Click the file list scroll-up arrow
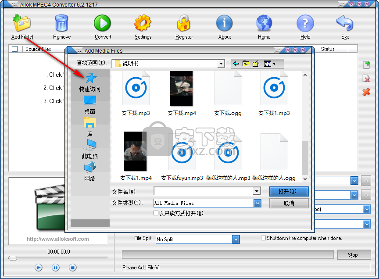The width and height of the screenshot is (379, 279). tap(305, 75)
